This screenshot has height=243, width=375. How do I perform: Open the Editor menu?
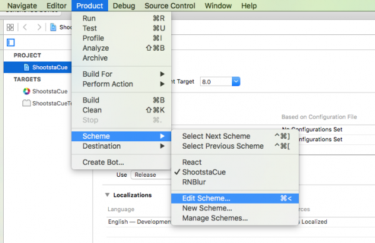coord(56,6)
